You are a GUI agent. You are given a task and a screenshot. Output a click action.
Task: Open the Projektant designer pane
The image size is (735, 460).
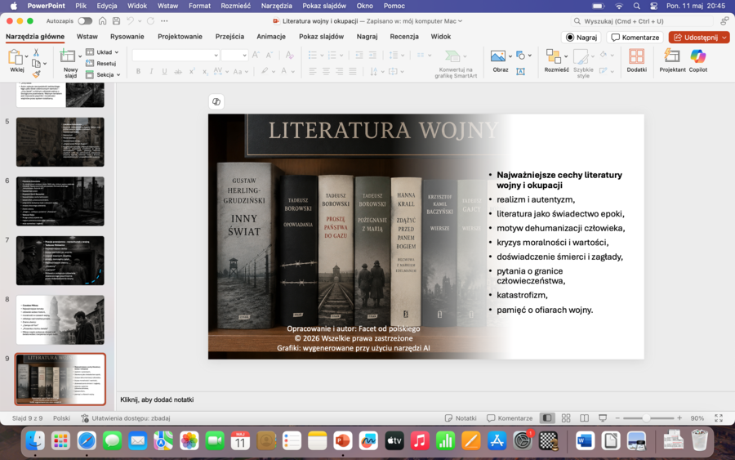pyautogui.click(x=672, y=56)
